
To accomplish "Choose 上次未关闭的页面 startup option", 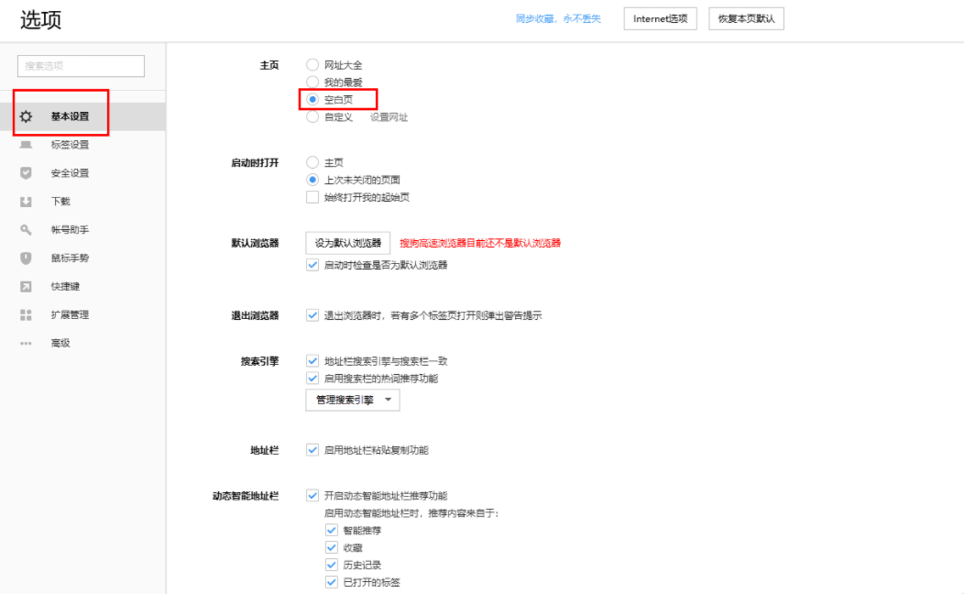I will pos(312,179).
